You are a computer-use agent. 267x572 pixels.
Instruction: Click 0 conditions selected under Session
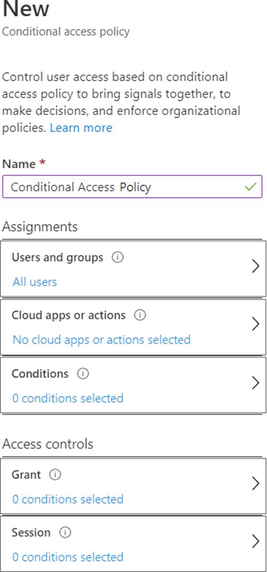pyautogui.click(x=68, y=557)
